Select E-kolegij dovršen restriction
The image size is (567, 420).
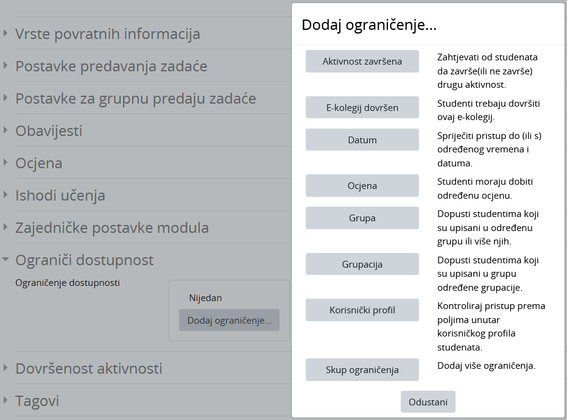pyautogui.click(x=362, y=108)
